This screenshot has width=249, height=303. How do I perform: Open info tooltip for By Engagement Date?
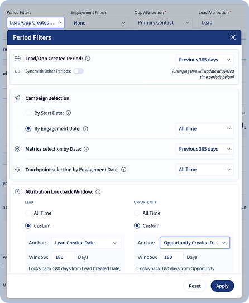point(85,129)
